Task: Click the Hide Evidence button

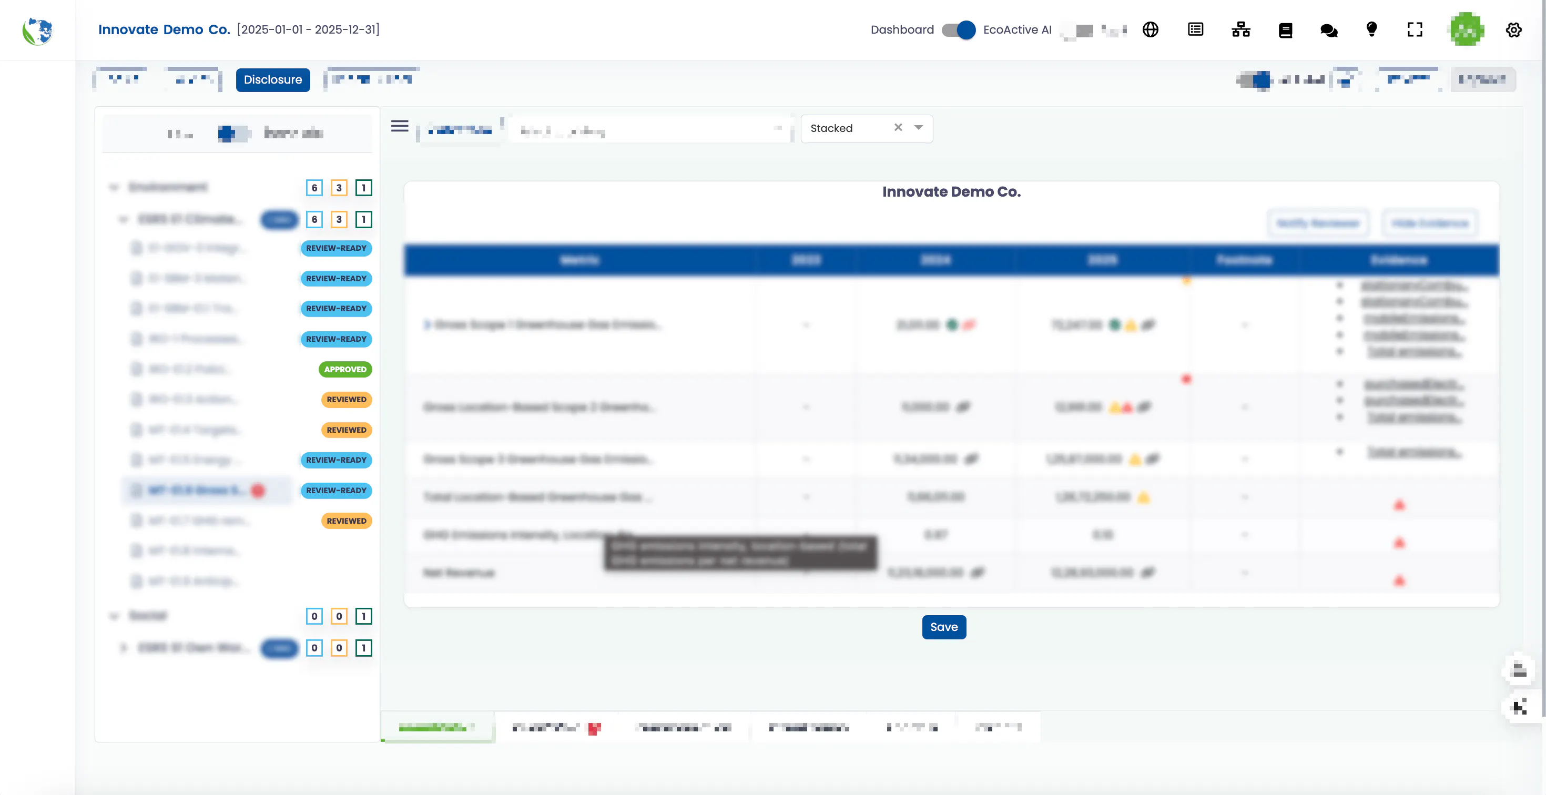Action: (1430, 223)
